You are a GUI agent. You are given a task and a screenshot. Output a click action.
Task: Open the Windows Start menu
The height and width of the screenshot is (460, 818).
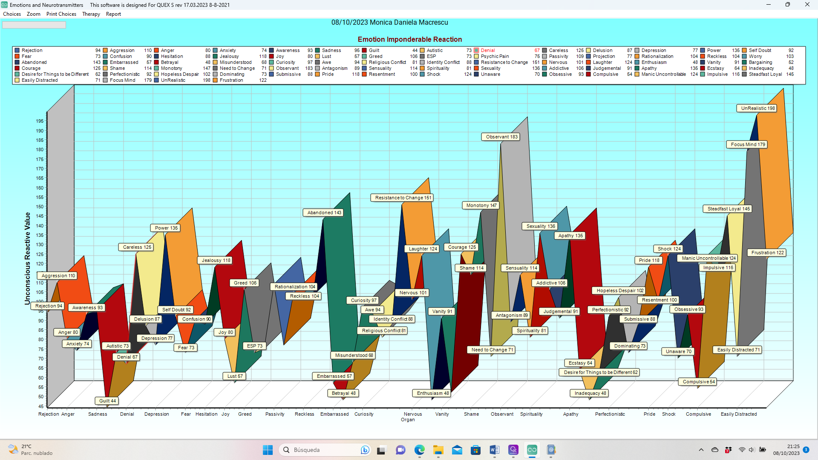click(x=268, y=450)
